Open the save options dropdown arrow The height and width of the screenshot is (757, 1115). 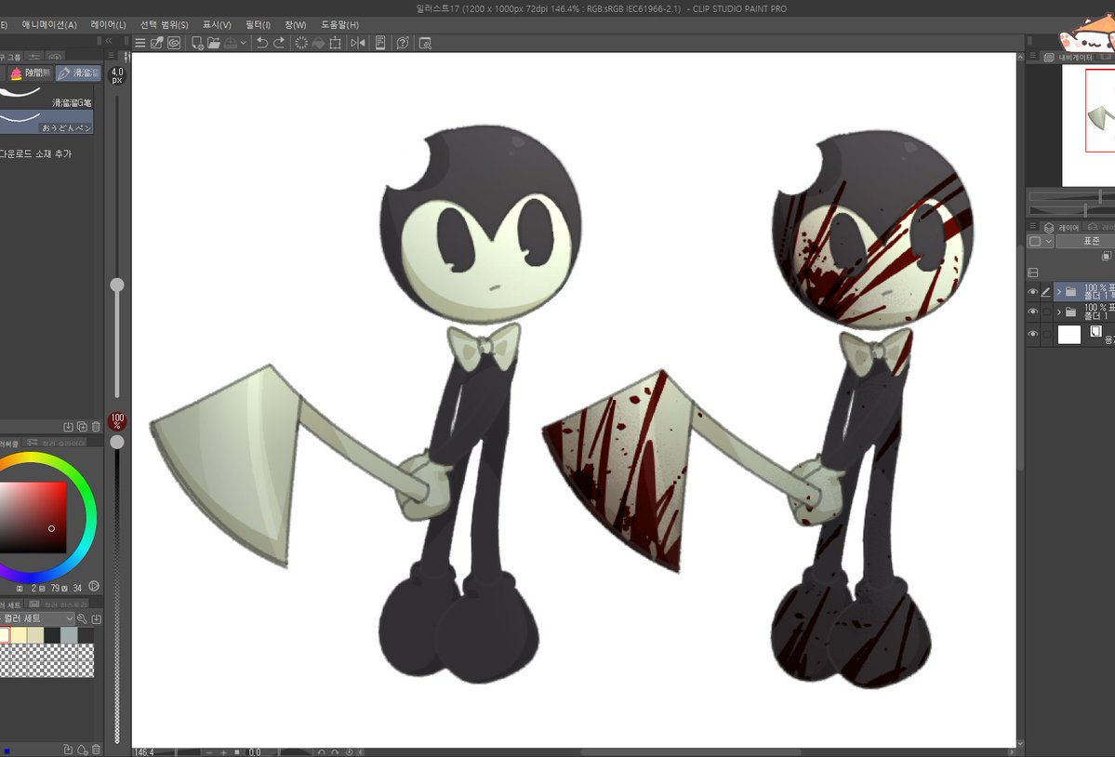(x=244, y=43)
